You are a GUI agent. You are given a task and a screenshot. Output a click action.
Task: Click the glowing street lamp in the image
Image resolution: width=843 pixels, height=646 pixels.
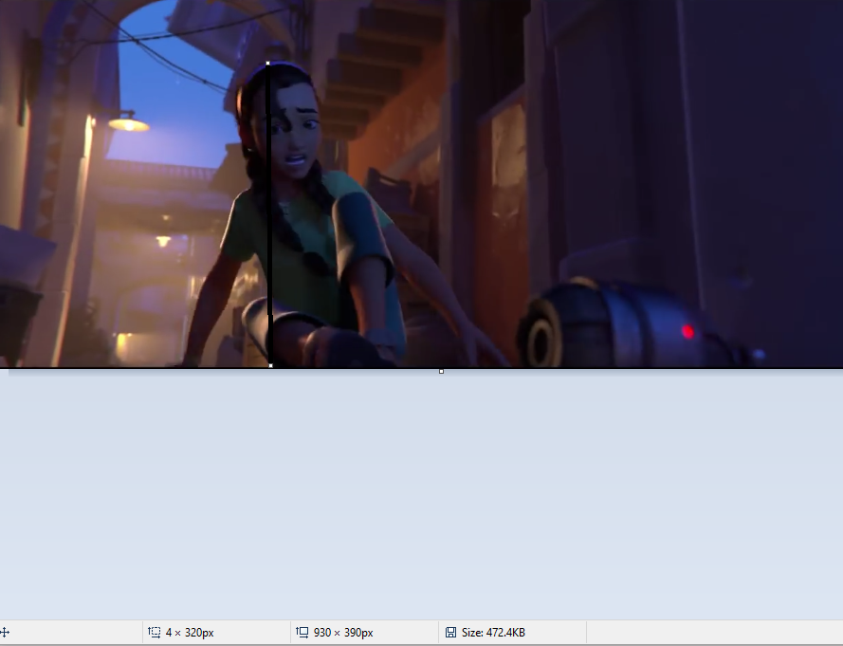(129, 123)
